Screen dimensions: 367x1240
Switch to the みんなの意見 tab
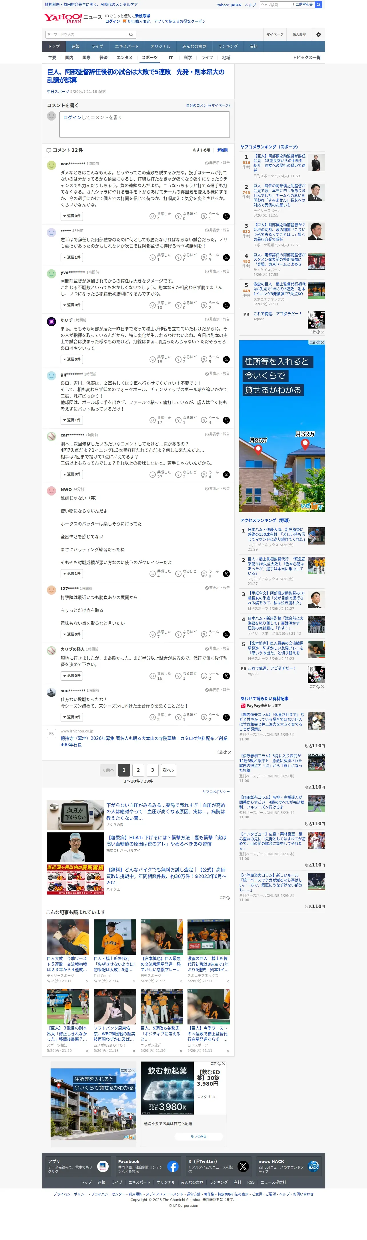click(194, 47)
